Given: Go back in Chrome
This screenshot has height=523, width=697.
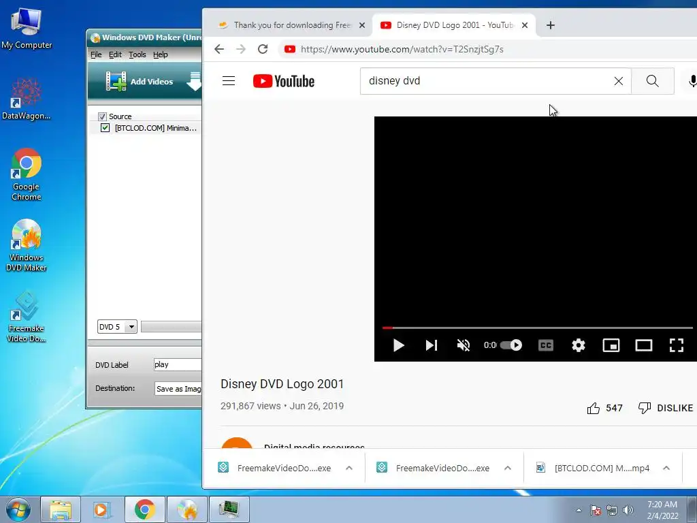Looking at the screenshot, I should pos(219,49).
